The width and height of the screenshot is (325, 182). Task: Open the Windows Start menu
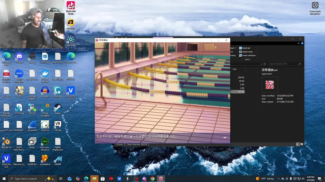click(x=4, y=179)
